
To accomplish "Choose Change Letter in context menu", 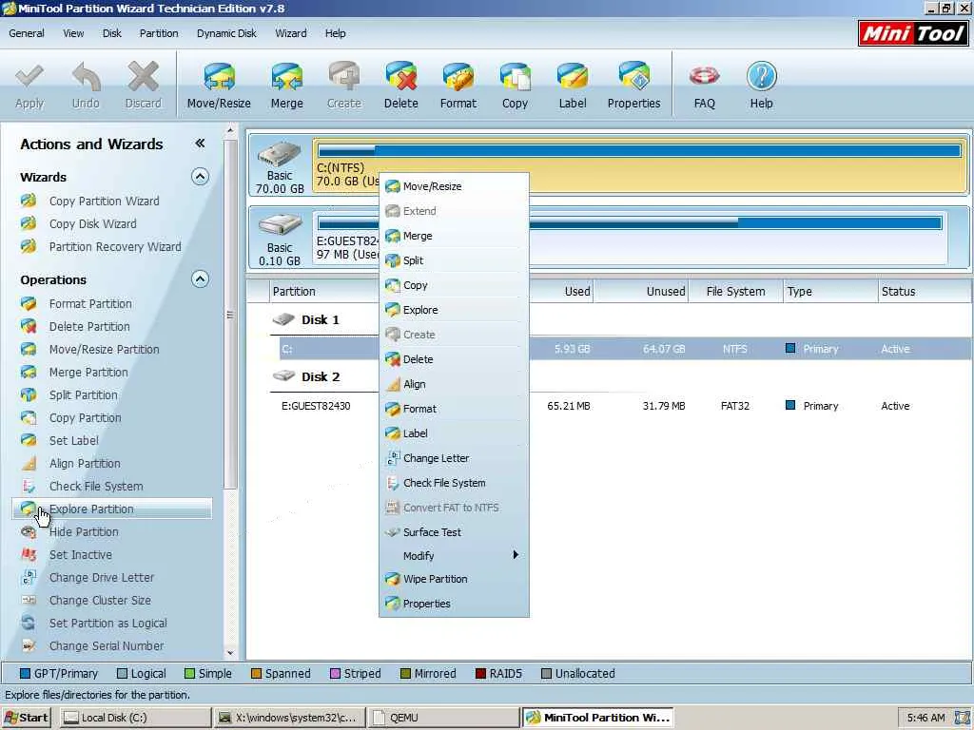I will pos(454,458).
